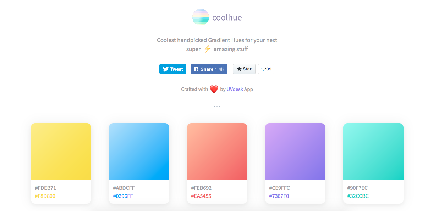Click the Twitter bird Tweet button
The image size is (439, 211).
coord(173,69)
